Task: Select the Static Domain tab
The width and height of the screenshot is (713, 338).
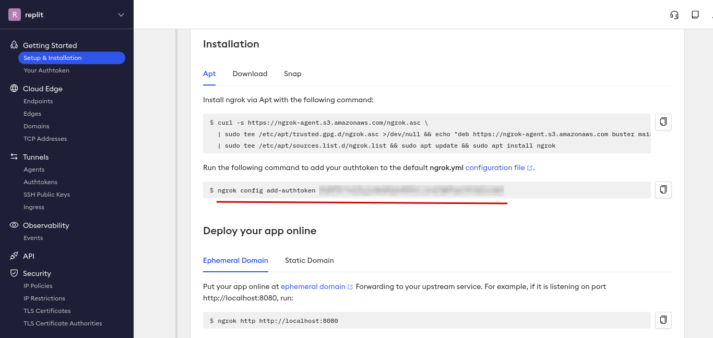Action: (309, 260)
